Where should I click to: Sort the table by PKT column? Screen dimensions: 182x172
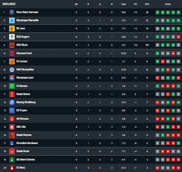coord(147,4)
